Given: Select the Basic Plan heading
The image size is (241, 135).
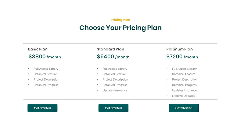Looking at the screenshot, I should pyautogui.click(x=38, y=49).
